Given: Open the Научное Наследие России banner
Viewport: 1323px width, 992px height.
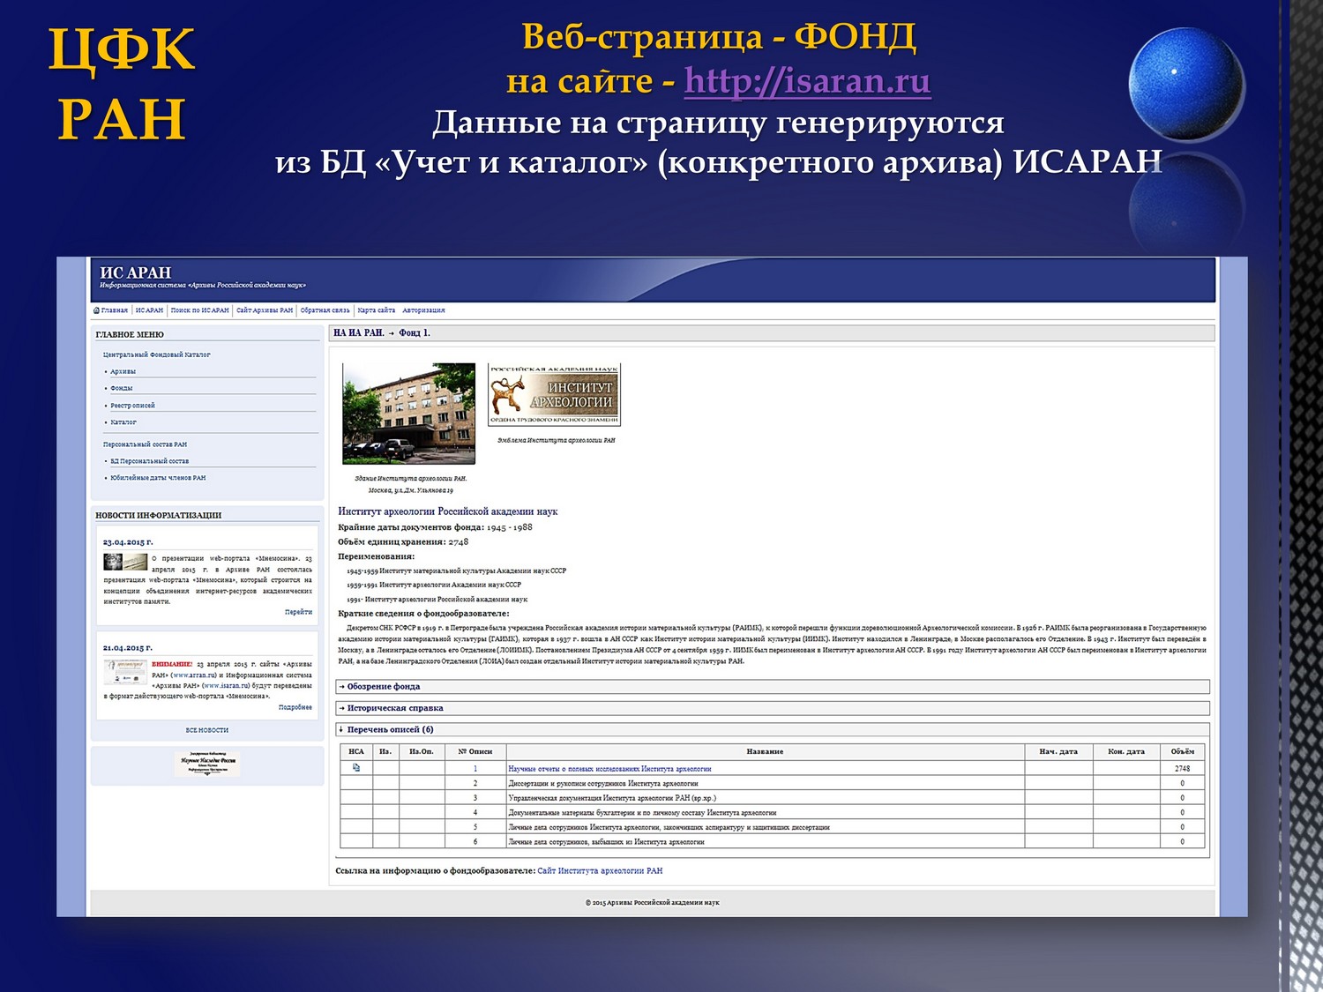Looking at the screenshot, I should (x=208, y=765).
